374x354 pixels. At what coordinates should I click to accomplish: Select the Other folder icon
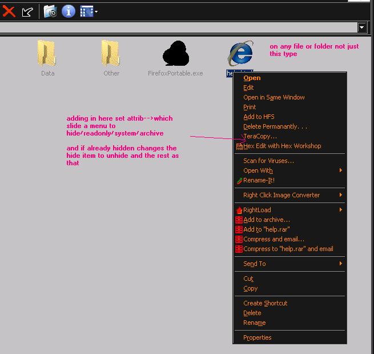111,54
